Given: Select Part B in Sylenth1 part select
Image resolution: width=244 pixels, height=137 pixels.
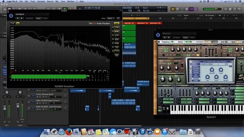Looking at the screenshot, I should [214, 42].
